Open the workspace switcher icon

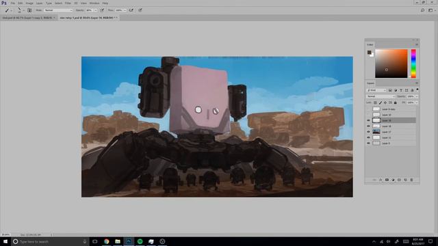[430, 10]
